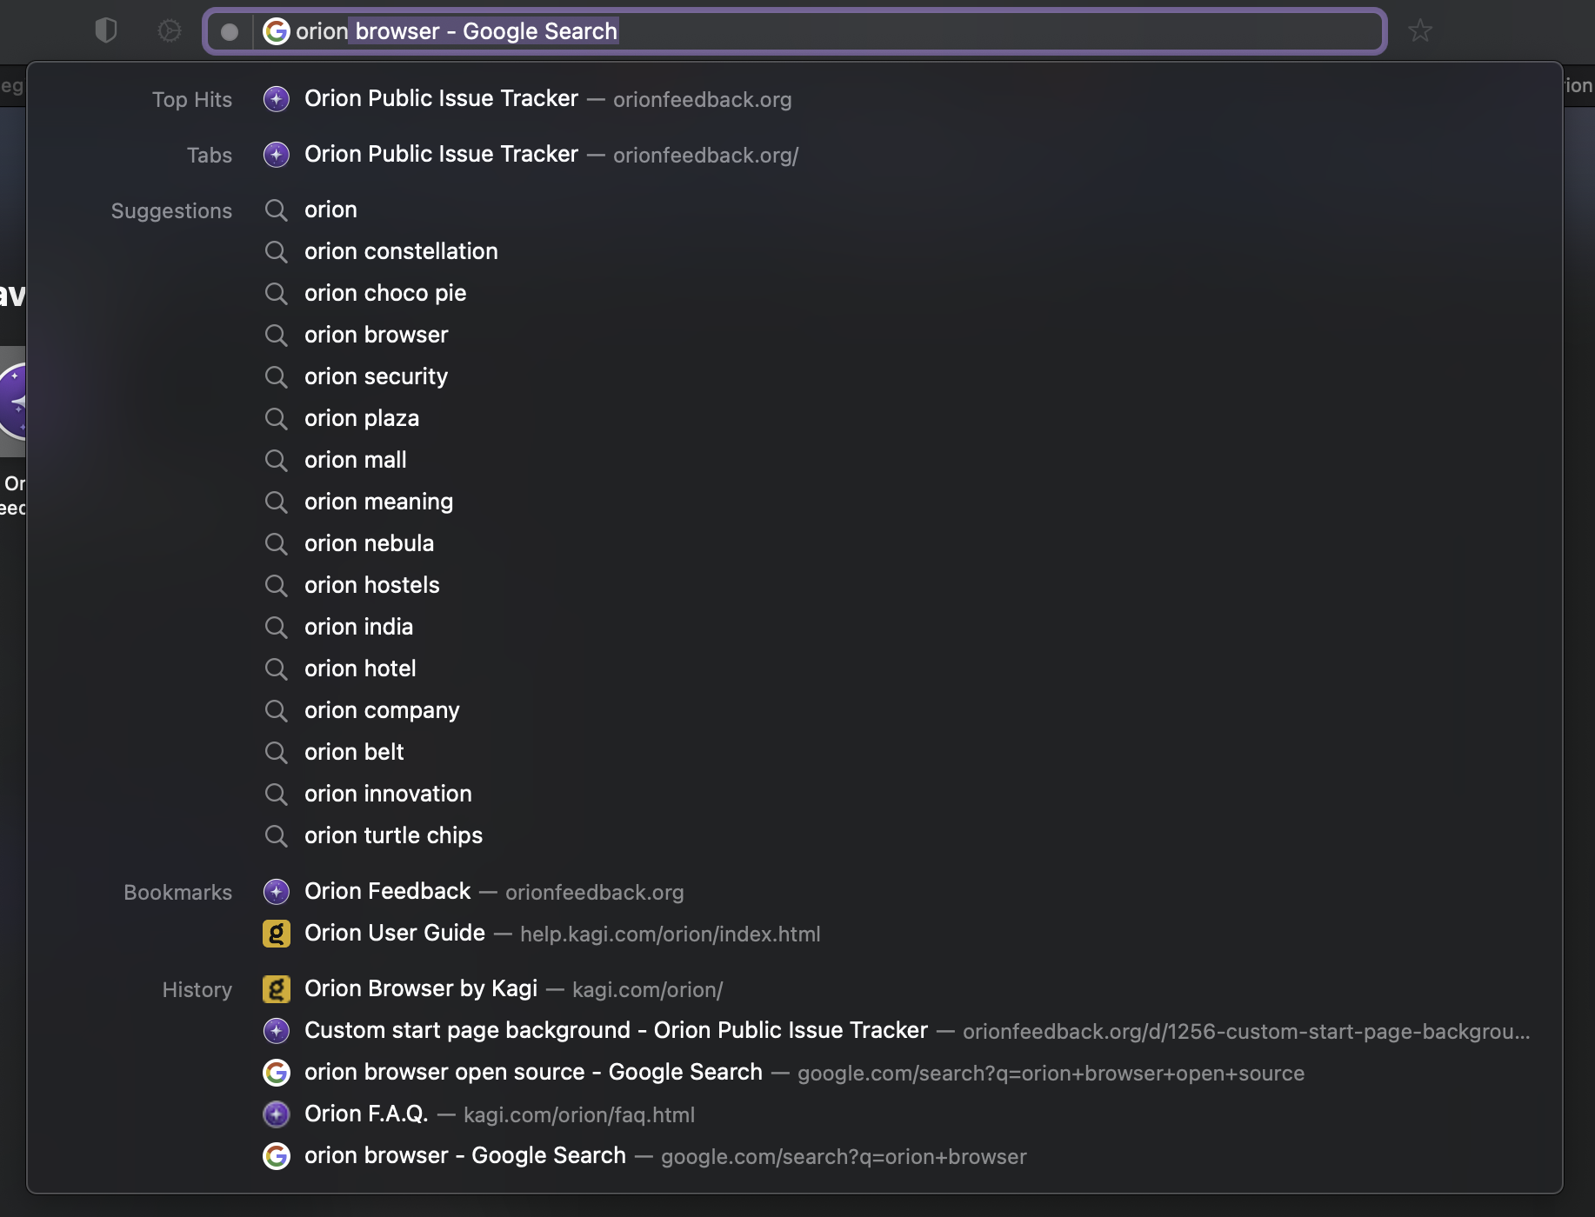Open the Top Hits Orion Public Issue Tracker

441,99
